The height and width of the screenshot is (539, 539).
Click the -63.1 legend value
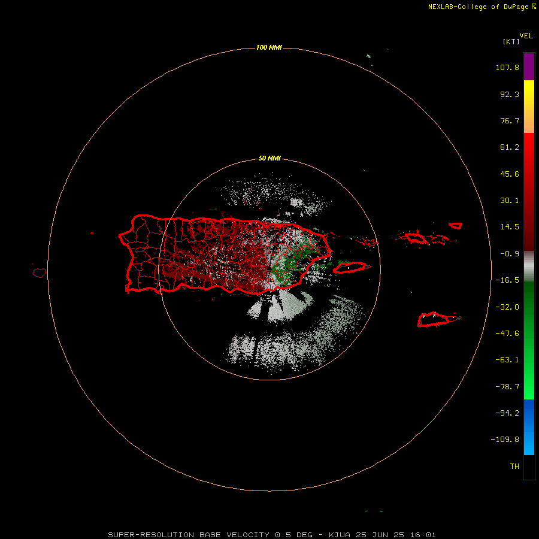tap(507, 360)
